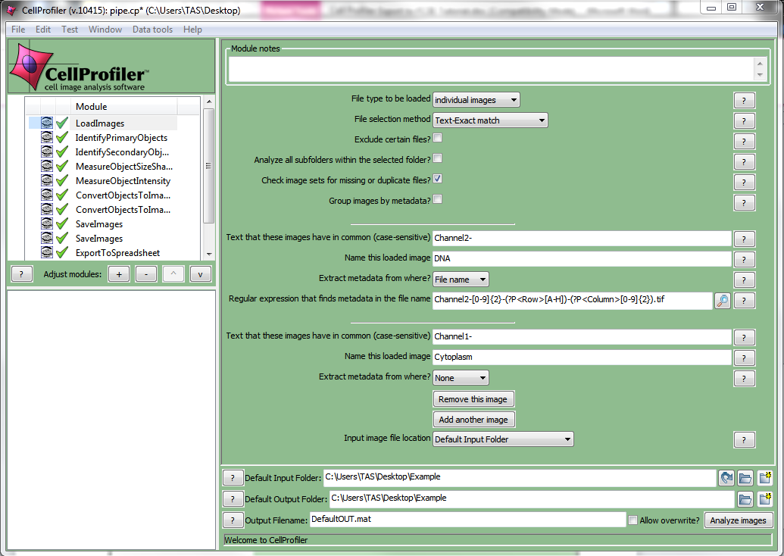Open the Default Input Folder location dropdown
Image resolution: width=784 pixels, height=556 pixels.
[503, 439]
